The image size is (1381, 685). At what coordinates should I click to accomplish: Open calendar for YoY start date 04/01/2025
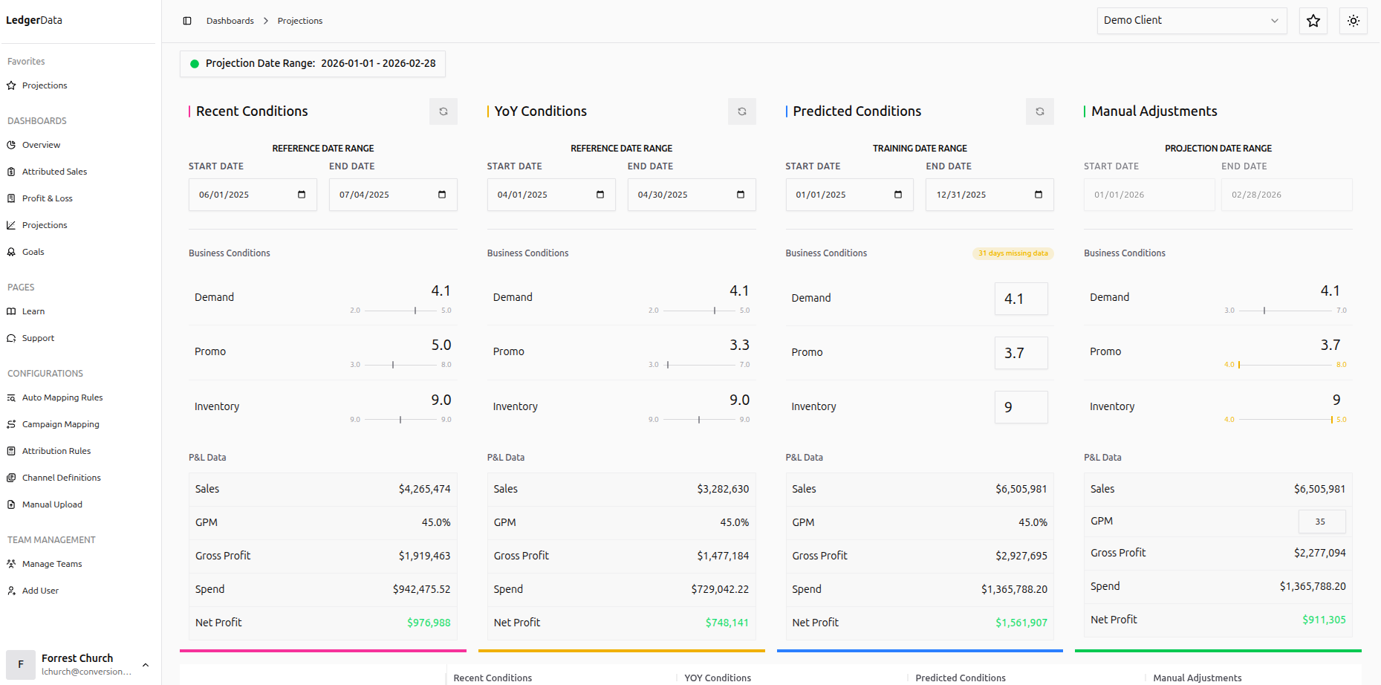point(600,195)
